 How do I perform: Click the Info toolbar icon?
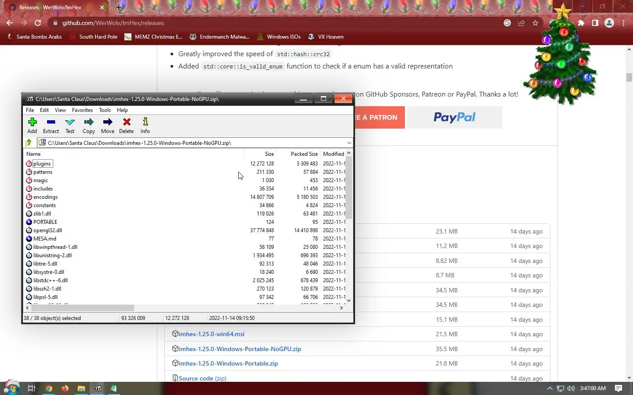pyautogui.click(x=145, y=125)
